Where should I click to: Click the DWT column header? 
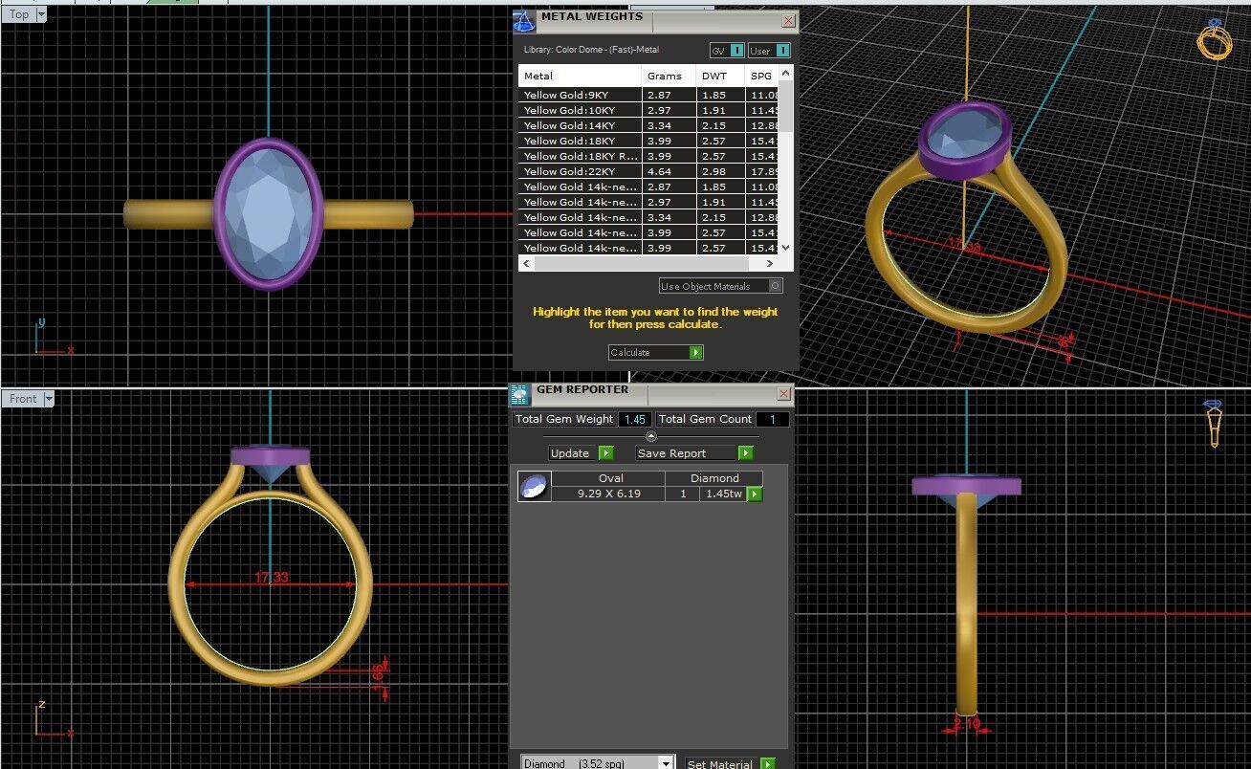pyautogui.click(x=720, y=76)
